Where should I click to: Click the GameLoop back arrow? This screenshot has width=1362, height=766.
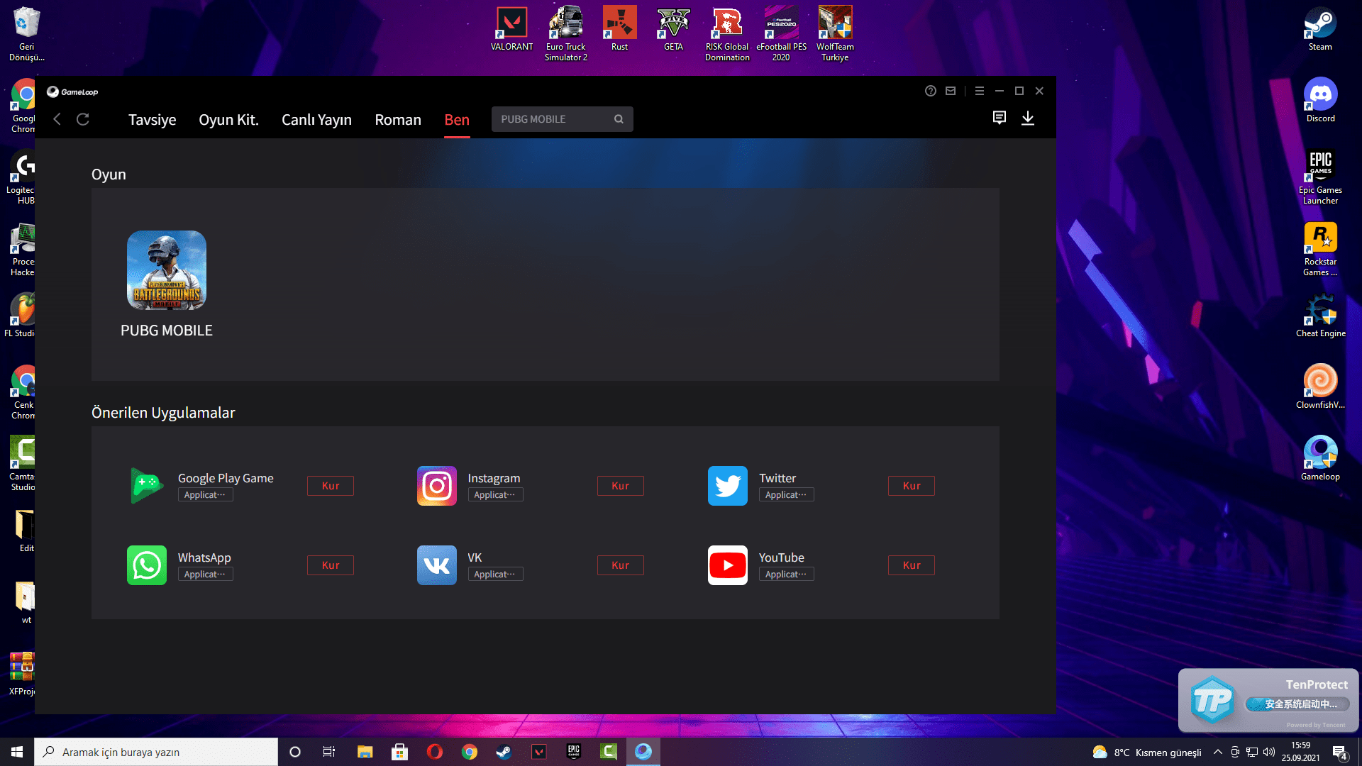pos(57,119)
